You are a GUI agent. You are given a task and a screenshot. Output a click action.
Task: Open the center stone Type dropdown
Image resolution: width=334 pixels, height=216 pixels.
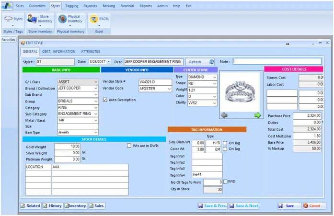tap(215, 77)
